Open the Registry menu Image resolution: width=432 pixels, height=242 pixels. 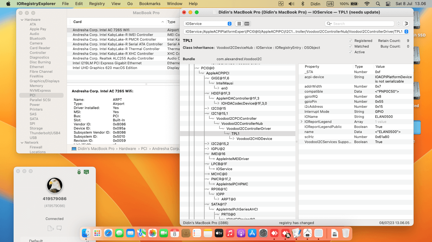click(x=97, y=4)
